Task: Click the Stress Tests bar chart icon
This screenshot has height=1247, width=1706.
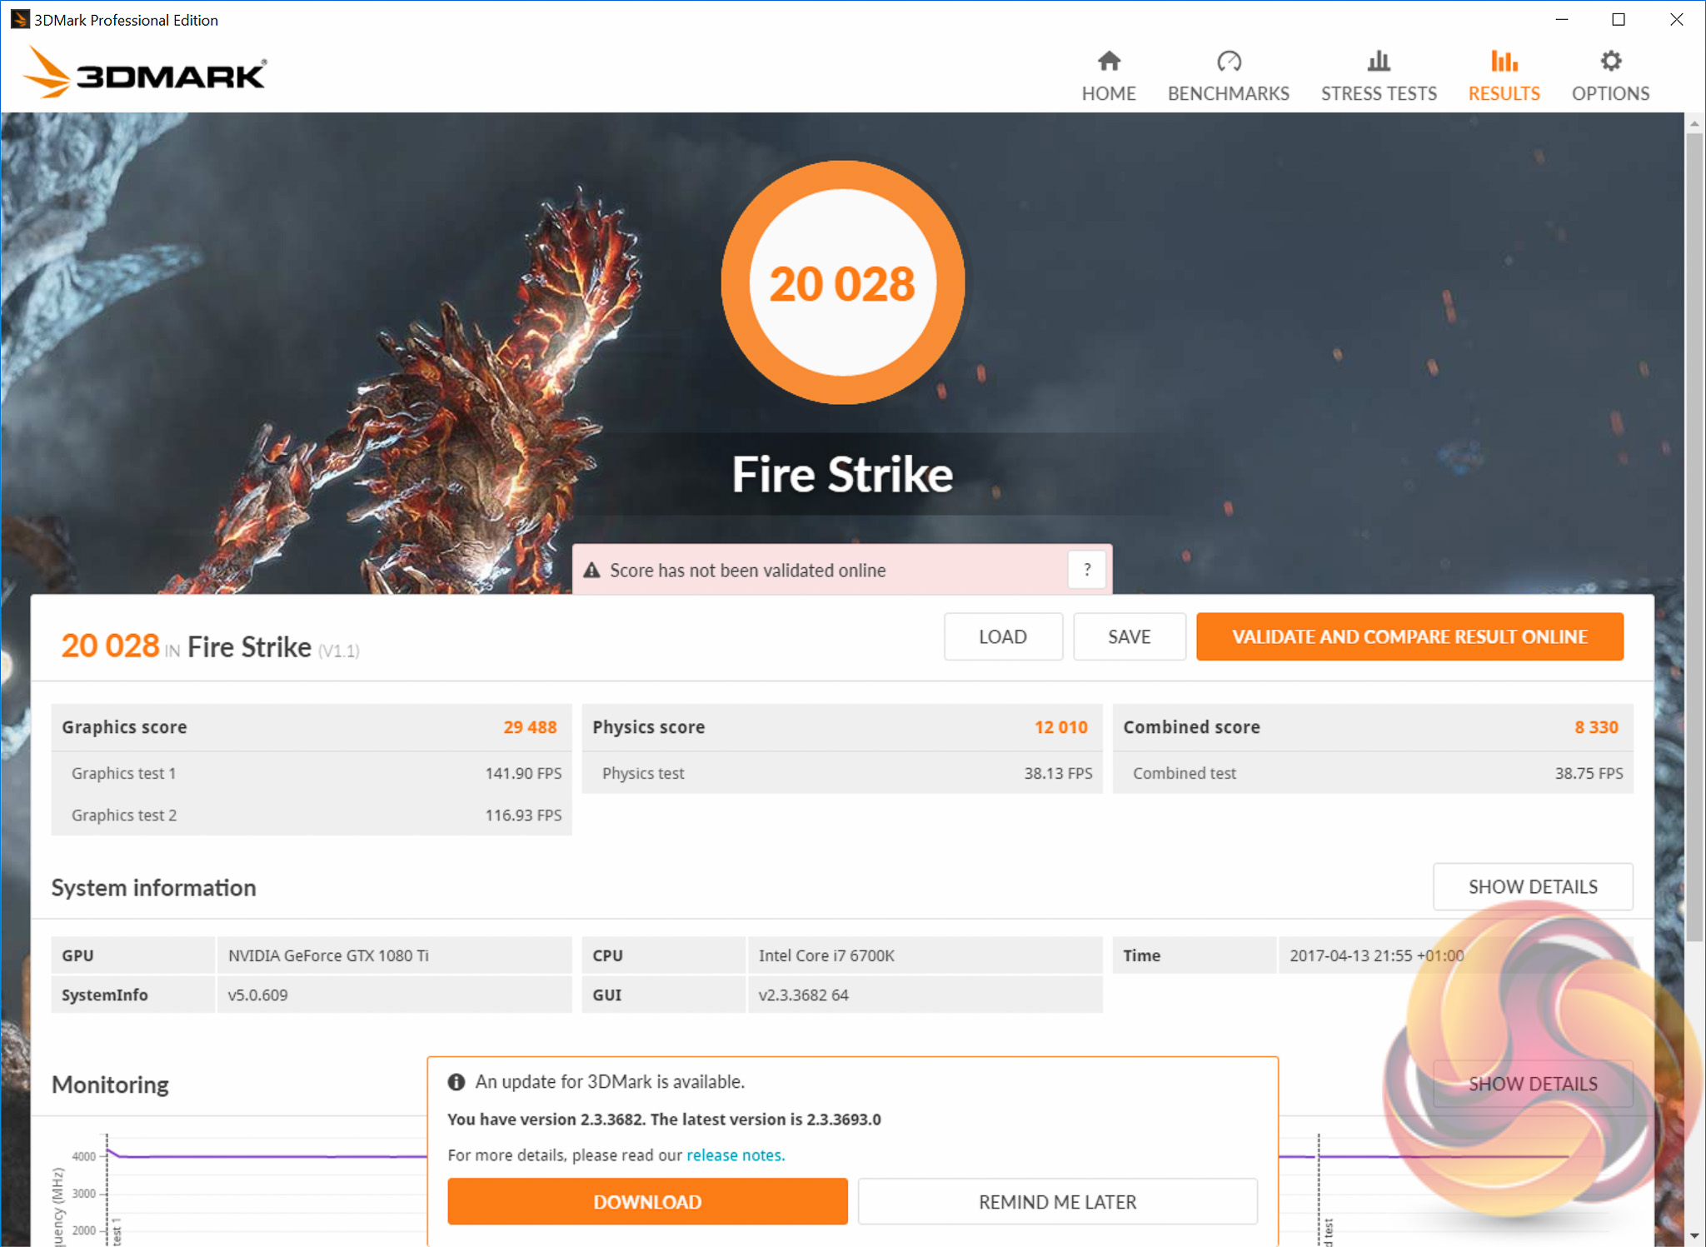Action: pos(1379,61)
